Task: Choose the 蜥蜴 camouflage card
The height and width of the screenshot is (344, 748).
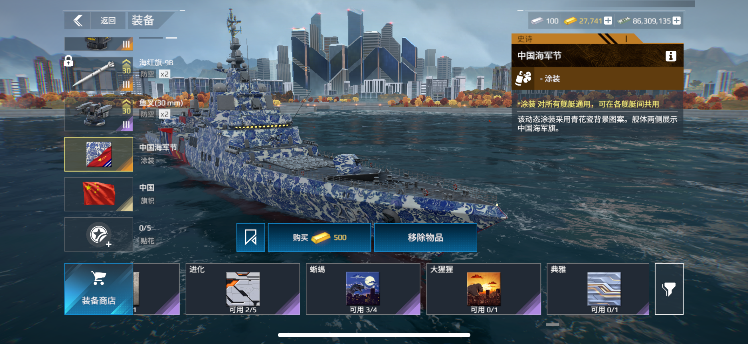Action: [x=363, y=289]
